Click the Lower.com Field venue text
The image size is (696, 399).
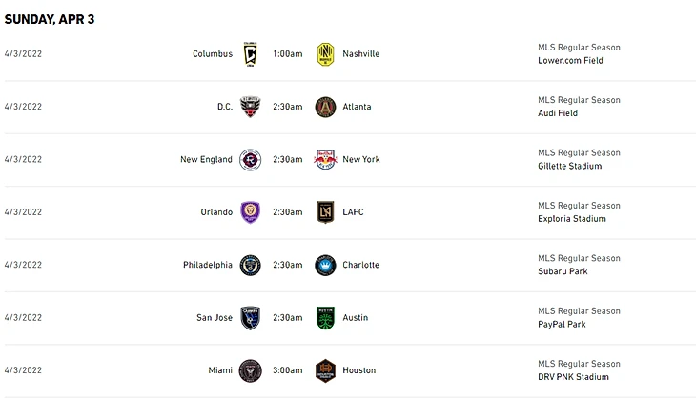[x=570, y=61]
